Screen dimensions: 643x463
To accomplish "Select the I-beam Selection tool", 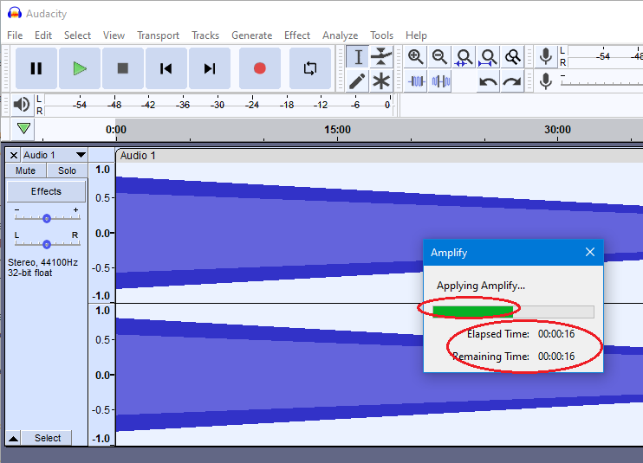I will (358, 57).
